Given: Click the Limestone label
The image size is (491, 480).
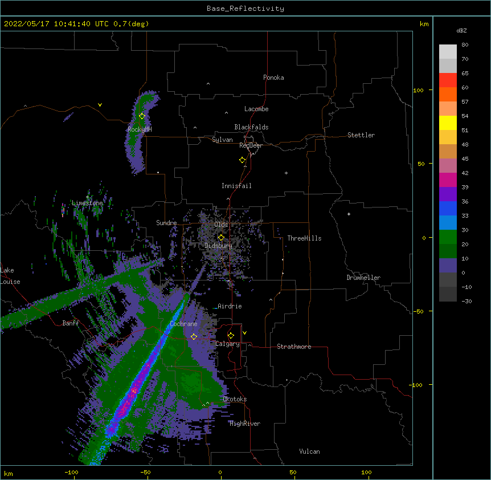Looking at the screenshot, I should coord(87,203).
